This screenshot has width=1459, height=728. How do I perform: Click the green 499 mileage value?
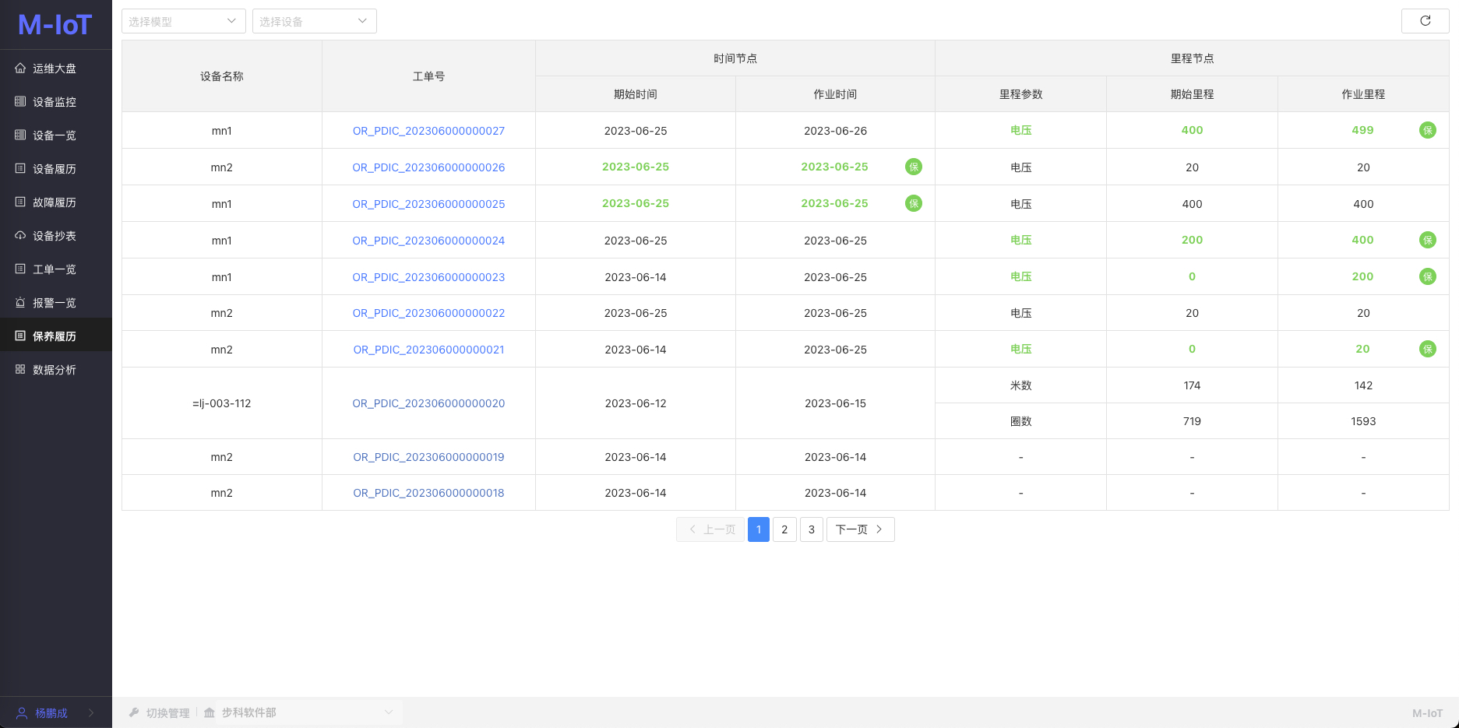(x=1362, y=130)
